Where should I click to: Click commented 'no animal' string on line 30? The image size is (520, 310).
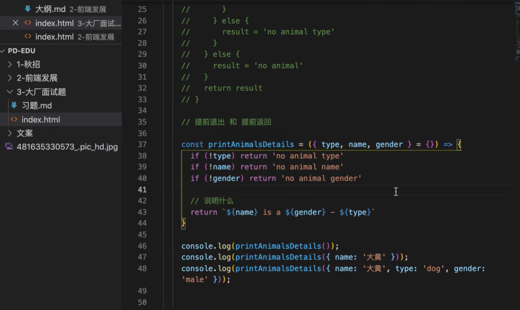click(278, 66)
